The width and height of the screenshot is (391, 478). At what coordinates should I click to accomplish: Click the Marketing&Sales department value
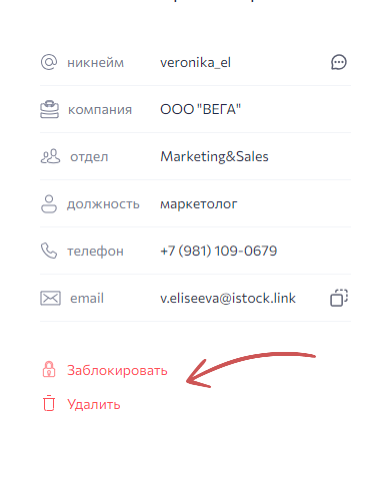[214, 157]
